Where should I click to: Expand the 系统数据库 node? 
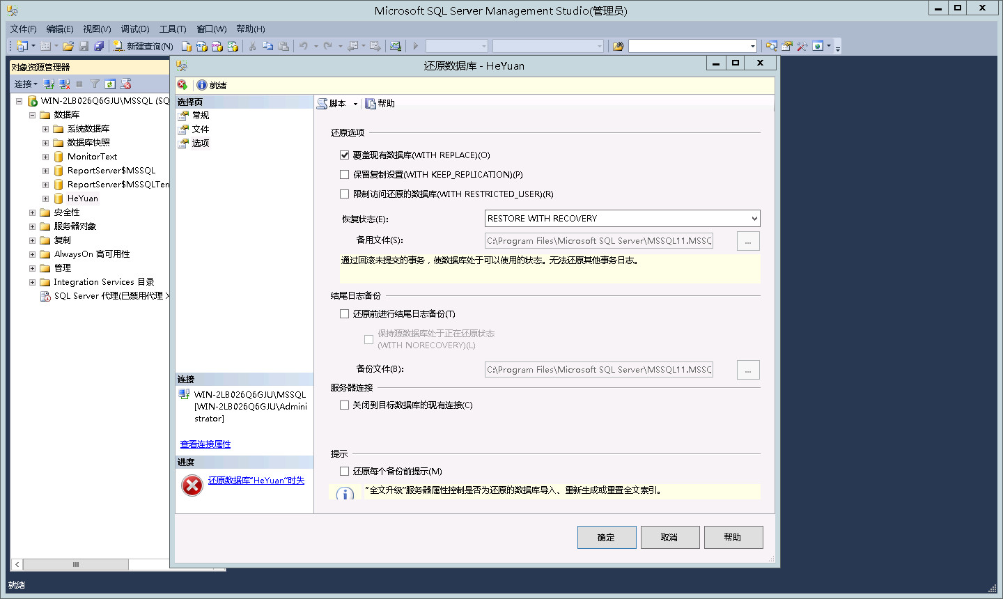point(45,129)
